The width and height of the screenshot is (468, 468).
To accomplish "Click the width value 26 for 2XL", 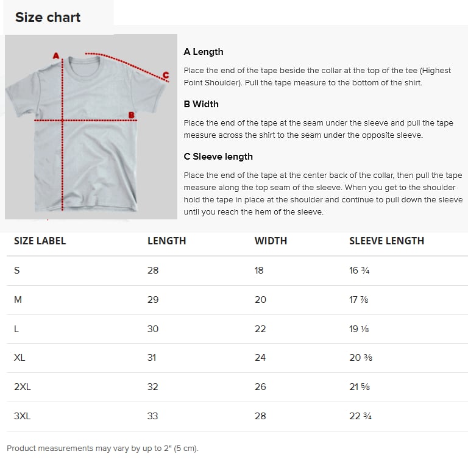I will coord(260,387).
